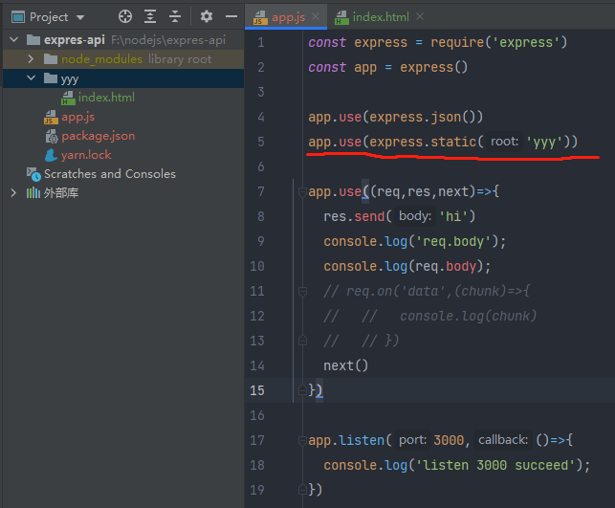
Task: Click the callback: hint on line 17
Action: 503,440
